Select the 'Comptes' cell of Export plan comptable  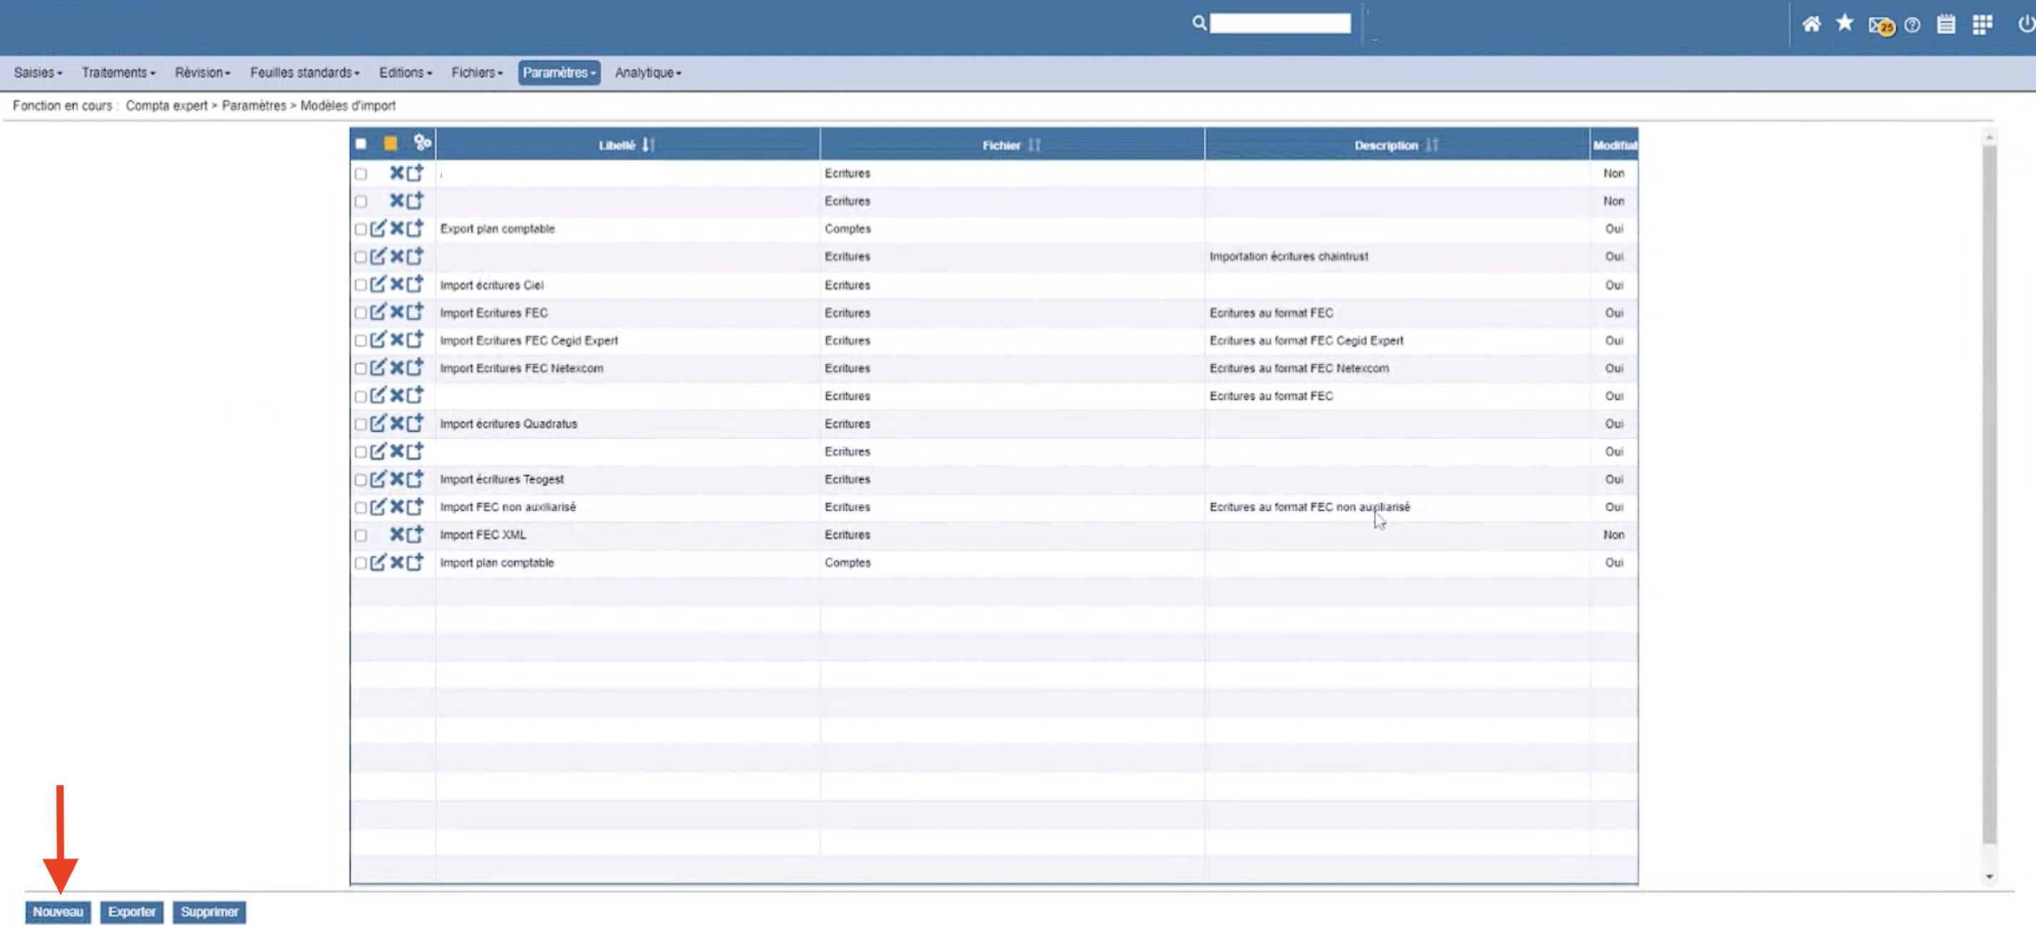point(1012,228)
